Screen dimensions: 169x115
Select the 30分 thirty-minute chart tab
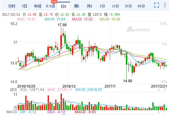tap(128, 6)
